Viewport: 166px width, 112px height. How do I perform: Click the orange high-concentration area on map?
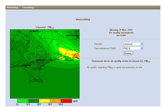(x=76, y=56)
